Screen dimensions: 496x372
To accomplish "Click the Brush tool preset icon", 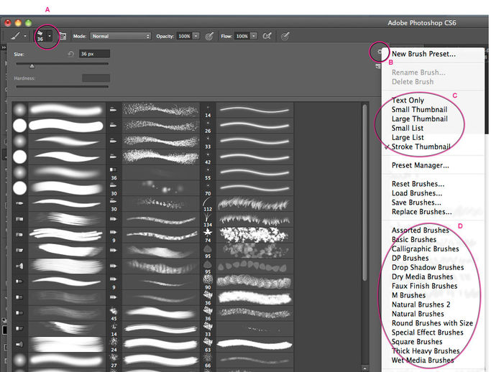I will coord(15,36).
